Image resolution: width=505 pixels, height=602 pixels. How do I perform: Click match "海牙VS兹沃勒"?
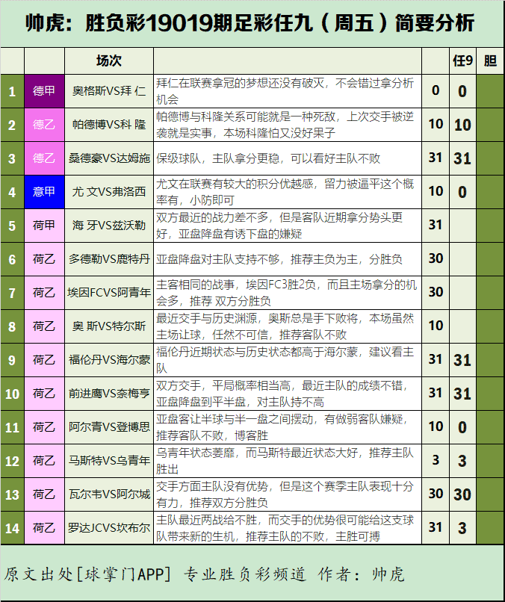[109, 226]
